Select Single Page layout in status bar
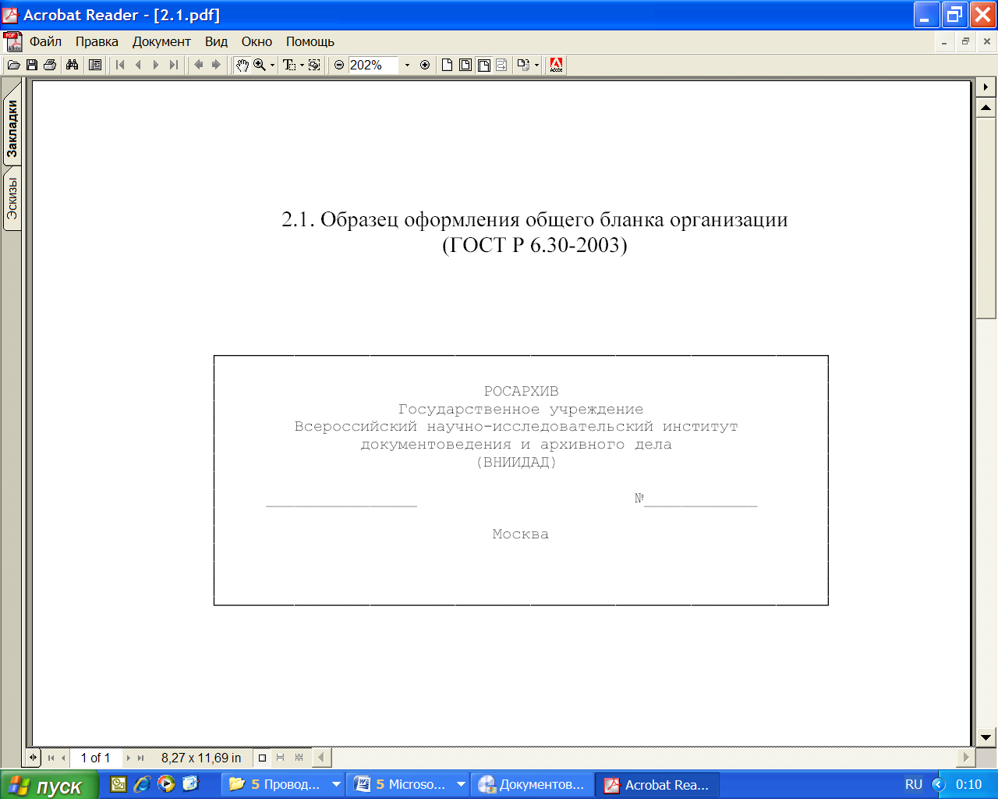The image size is (998, 799). pos(262,758)
